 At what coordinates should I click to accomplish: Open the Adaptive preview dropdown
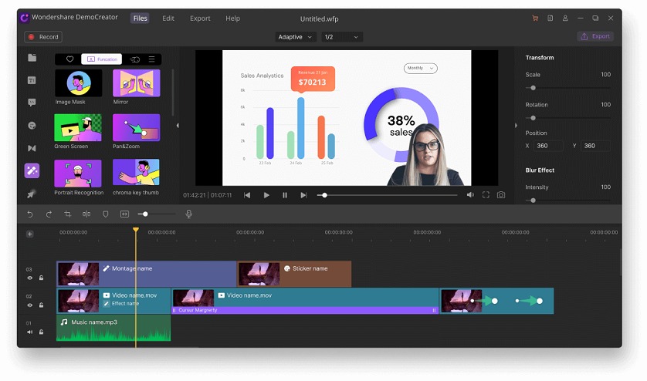296,37
